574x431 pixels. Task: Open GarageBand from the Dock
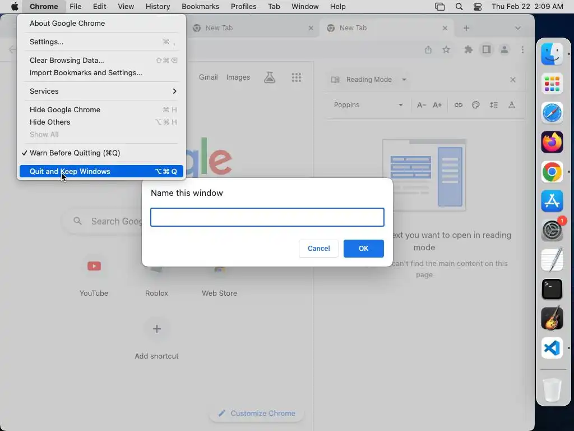click(x=552, y=319)
